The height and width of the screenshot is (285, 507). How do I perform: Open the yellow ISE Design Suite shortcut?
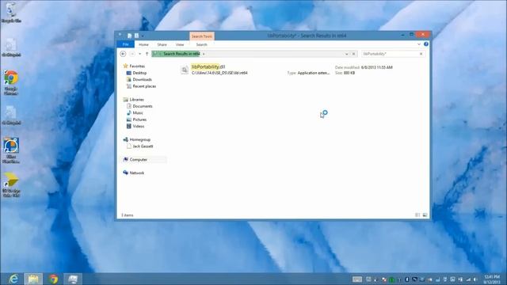pos(11,184)
